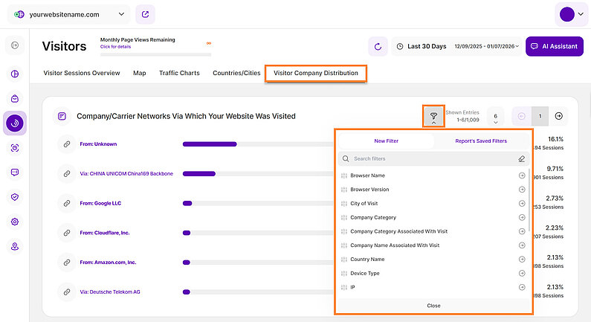
Task: Click the security shield sidebar icon
Action: (15, 197)
